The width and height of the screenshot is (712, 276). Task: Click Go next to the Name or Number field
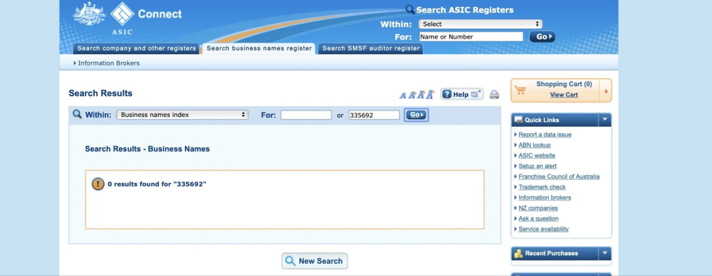pyautogui.click(x=542, y=37)
